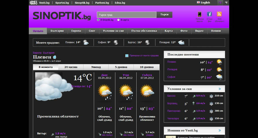Viewport: 258px width, 138px height.
Task: Click the Чепеларе snowflake icon
Action: (x=211, y=119)
